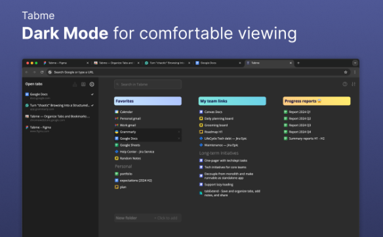Viewport: 383px width, 237px height.
Task: Click the circular history icon in Open tabs header
Action: tap(92, 84)
